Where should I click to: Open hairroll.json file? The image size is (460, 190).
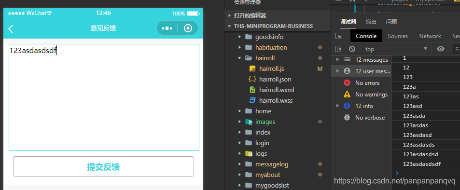pos(275,80)
